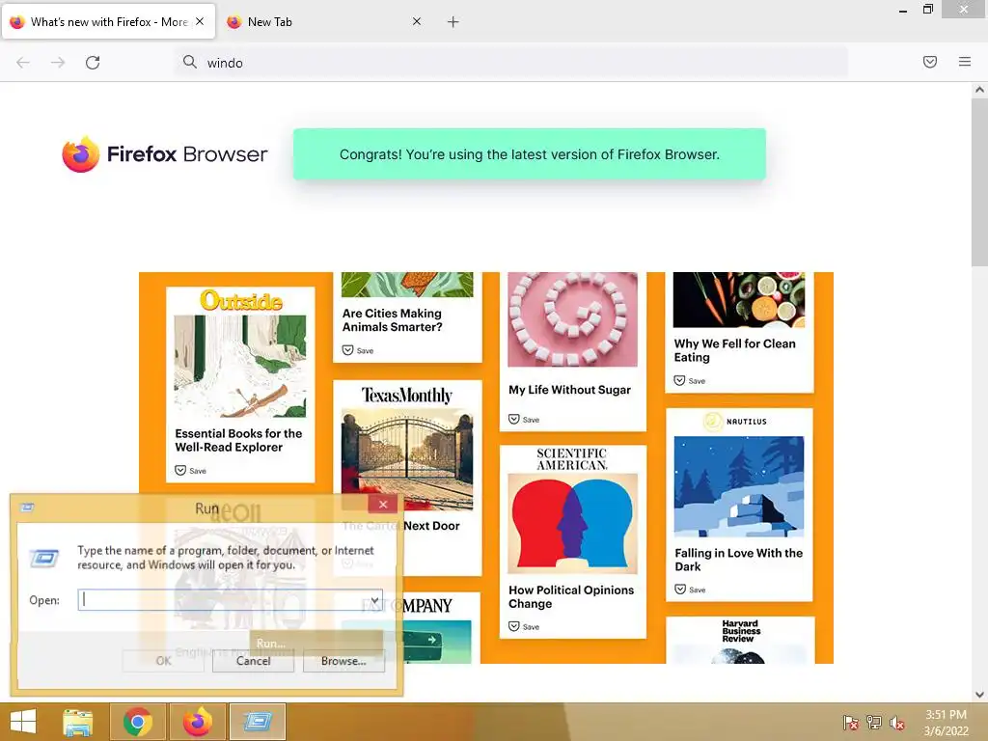Open the Firefox hamburger menu
Viewport: 988px width, 741px height.
tap(965, 62)
